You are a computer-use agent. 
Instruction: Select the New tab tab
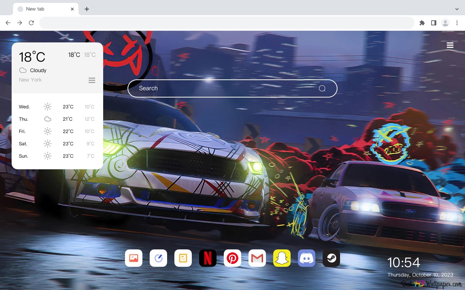(46, 9)
